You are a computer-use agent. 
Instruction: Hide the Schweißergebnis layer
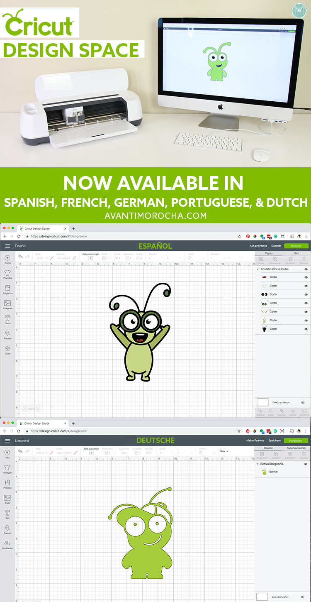tap(306, 464)
